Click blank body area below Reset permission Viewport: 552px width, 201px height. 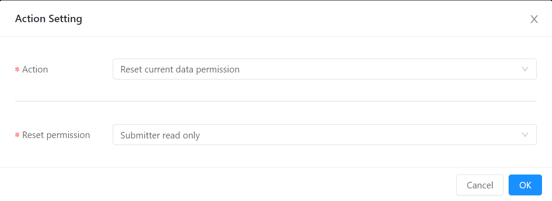[x=276, y=156]
